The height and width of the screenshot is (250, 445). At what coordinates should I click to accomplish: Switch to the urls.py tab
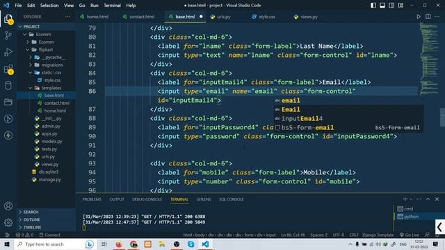click(x=224, y=17)
